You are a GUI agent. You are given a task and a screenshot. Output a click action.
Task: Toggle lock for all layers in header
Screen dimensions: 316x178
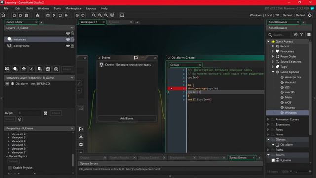[x=72, y=33]
